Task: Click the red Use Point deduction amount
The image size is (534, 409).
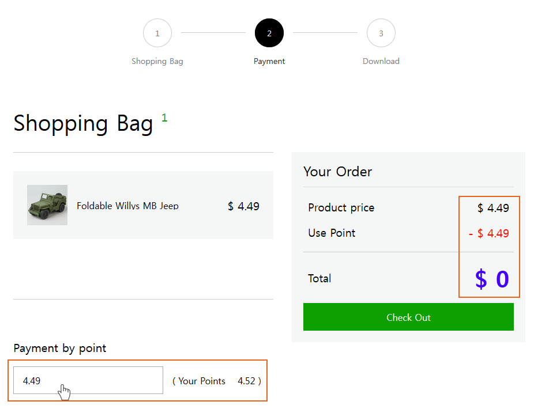Action: click(x=489, y=233)
